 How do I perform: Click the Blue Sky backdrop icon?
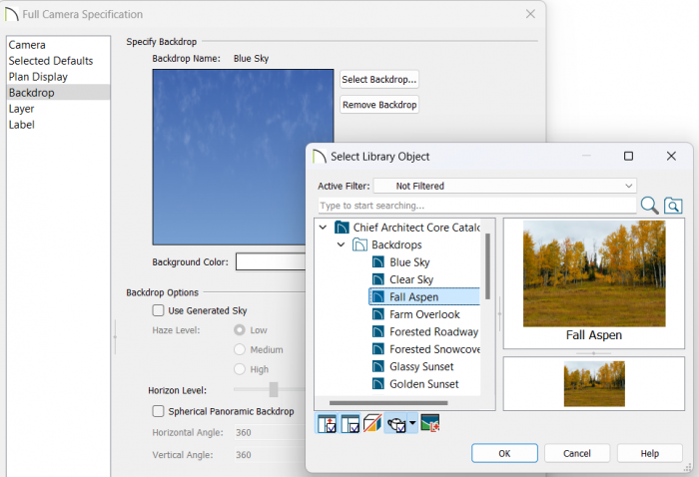tap(378, 261)
